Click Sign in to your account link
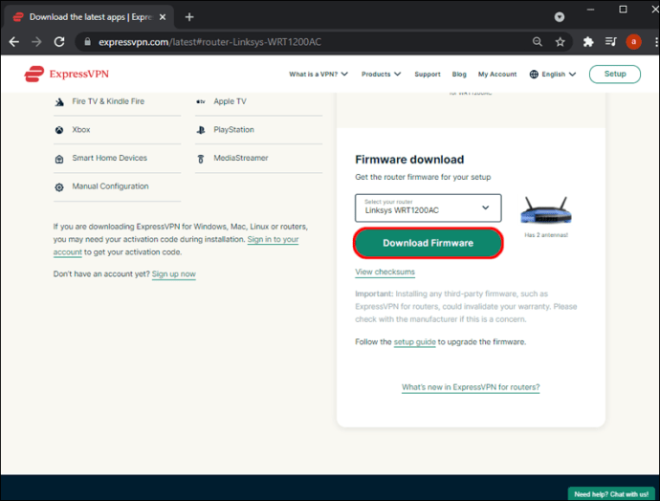The image size is (660, 501). click(273, 239)
